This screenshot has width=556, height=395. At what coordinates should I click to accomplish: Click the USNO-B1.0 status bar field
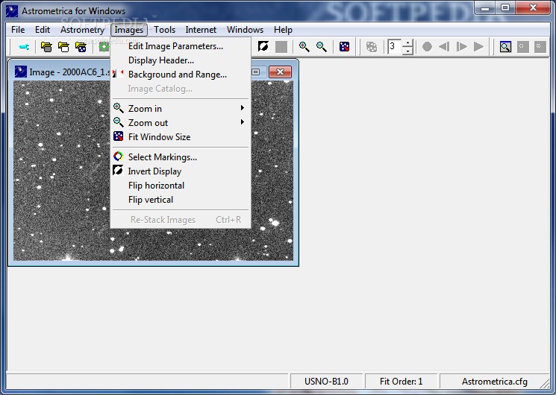tap(326, 382)
